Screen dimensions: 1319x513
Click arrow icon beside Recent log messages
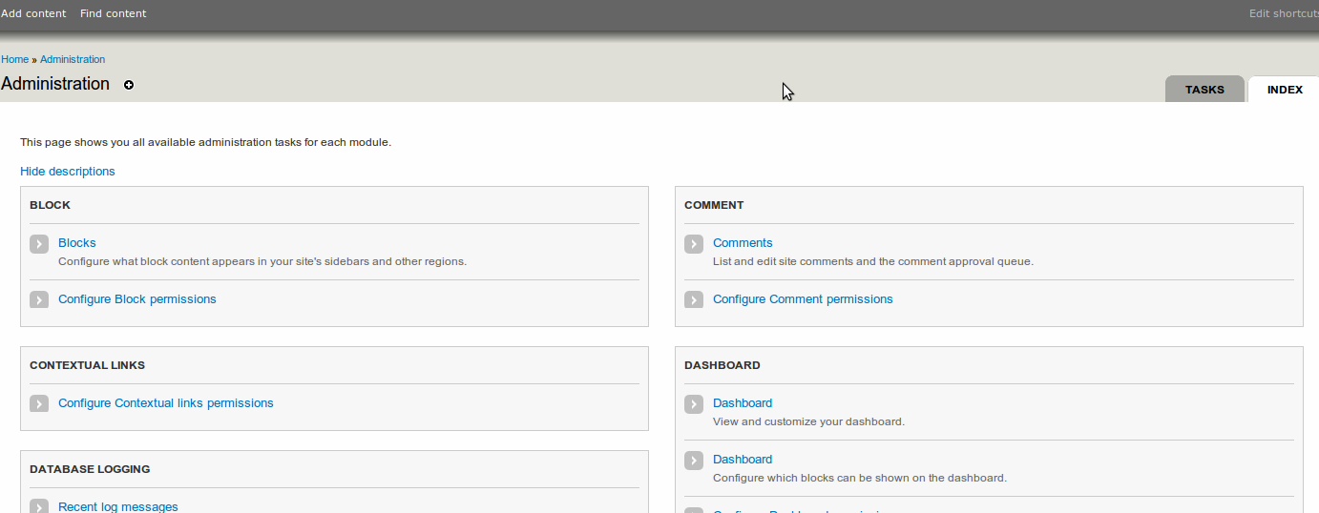tap(39, 506)
